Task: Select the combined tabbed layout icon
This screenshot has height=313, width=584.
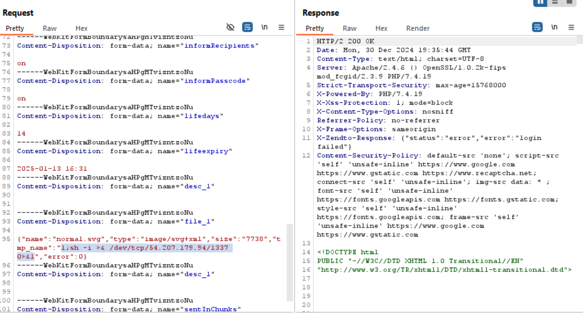Action: (569, 2)
